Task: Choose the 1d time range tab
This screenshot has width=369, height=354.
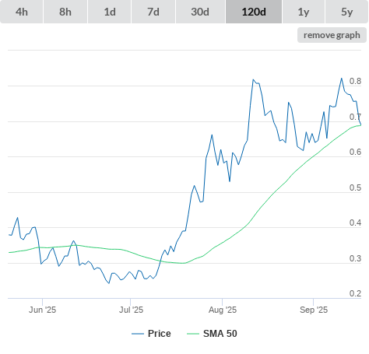Action: coord(110,12)
